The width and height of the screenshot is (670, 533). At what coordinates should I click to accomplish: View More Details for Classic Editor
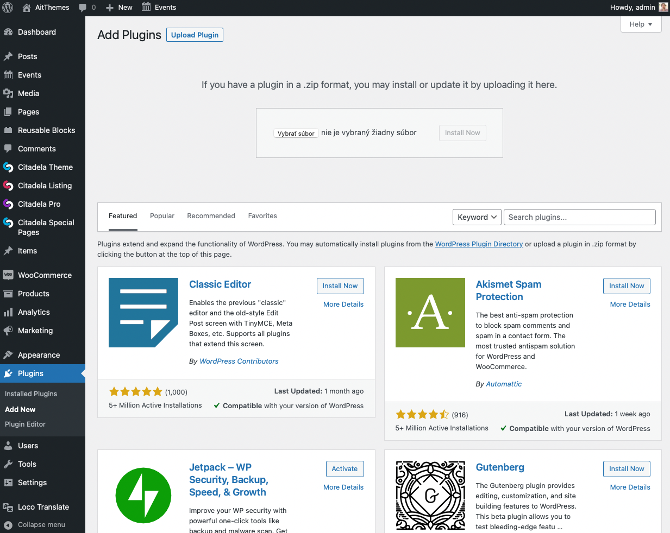pyautogui.click(x=343, y=304)
